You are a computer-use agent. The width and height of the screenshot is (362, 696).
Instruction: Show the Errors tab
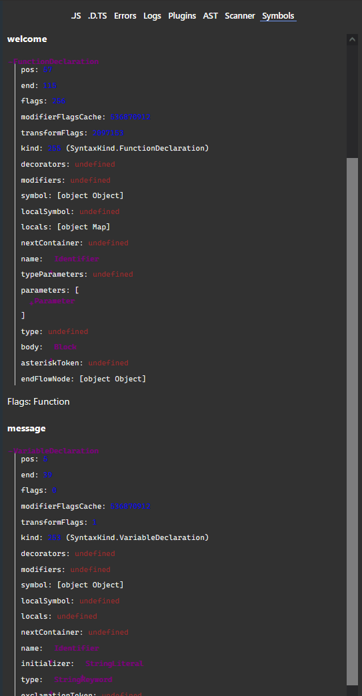125,16
